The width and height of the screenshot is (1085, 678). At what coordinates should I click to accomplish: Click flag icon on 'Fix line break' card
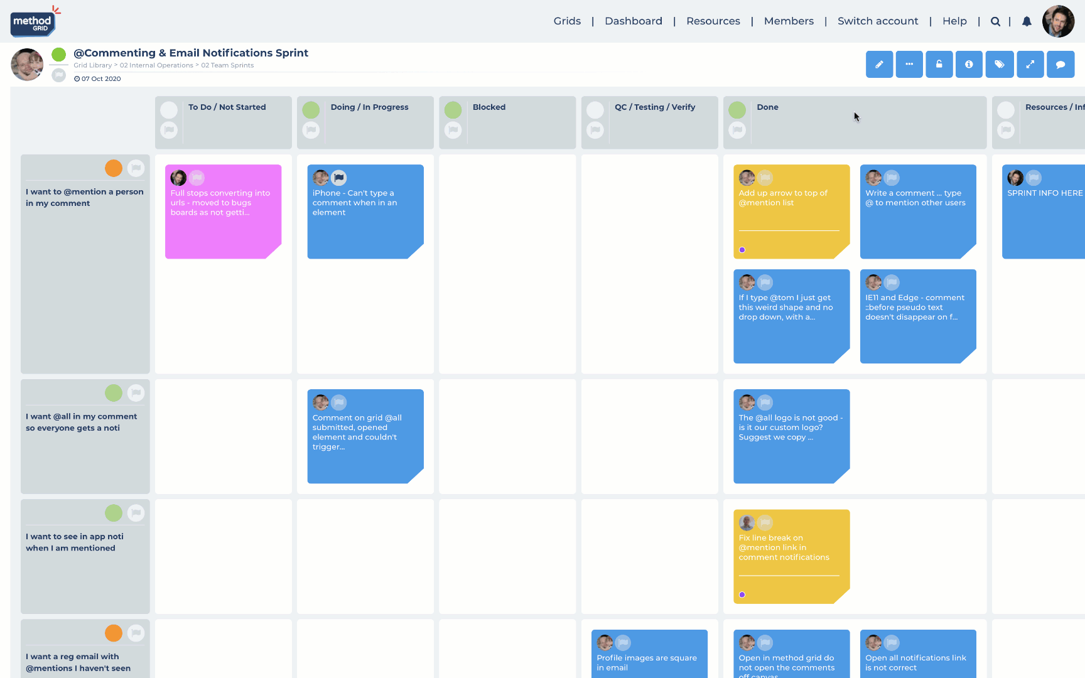[x=765, y=522]
